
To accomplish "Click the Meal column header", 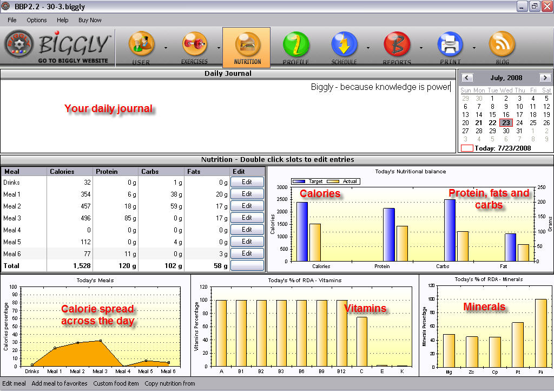I will tap(24, 172).
